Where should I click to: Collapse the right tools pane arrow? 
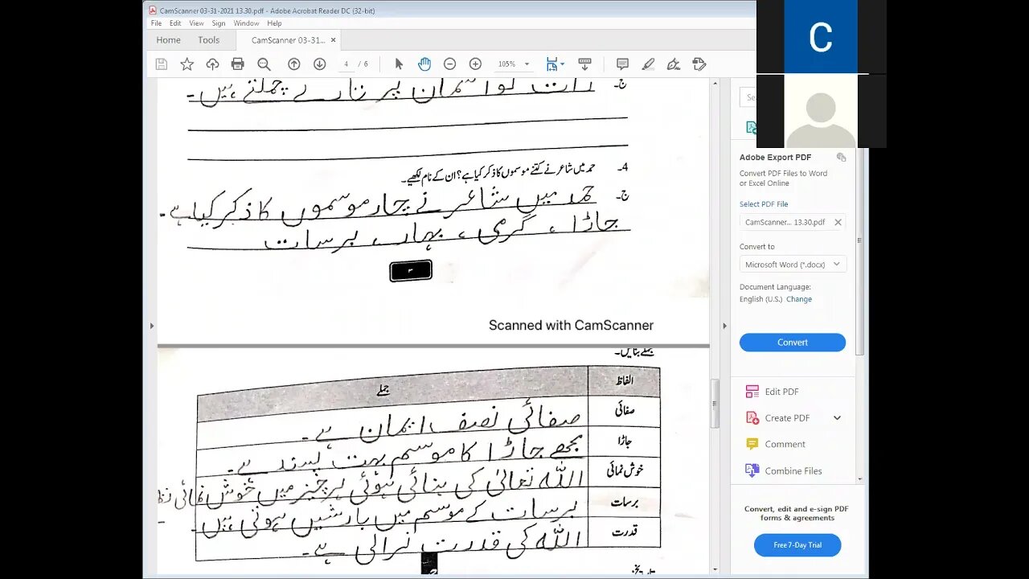coord(724,326)
